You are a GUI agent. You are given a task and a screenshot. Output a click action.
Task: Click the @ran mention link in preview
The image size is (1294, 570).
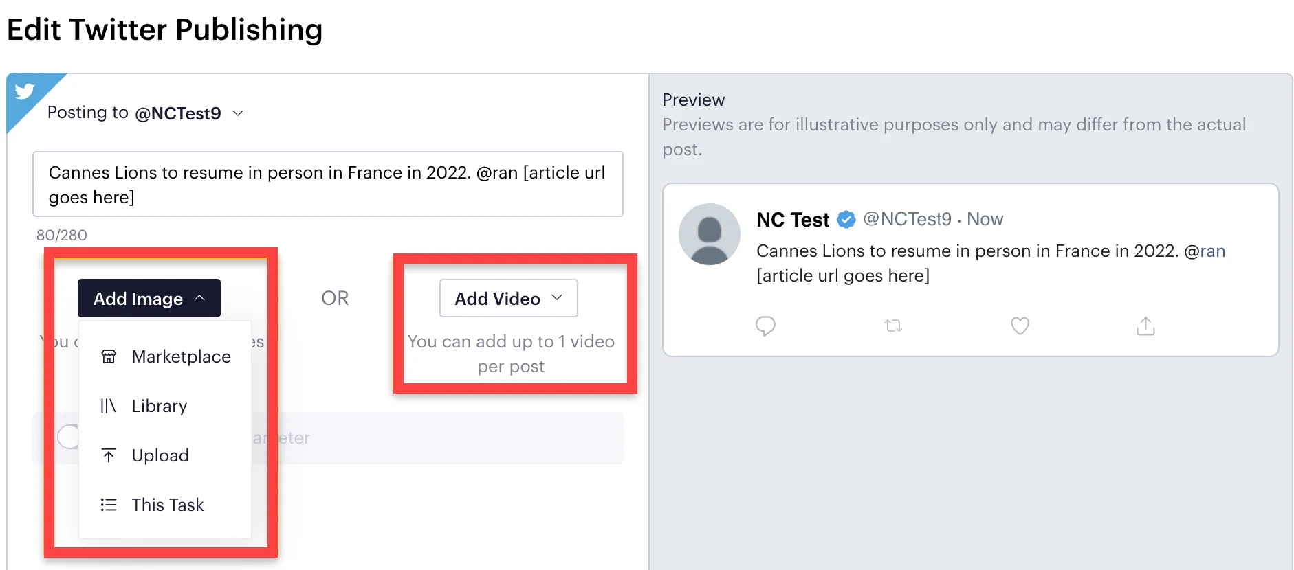click(1205, 251)
